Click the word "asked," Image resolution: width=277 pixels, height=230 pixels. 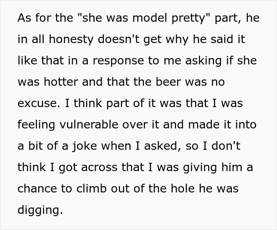point(163,146)
